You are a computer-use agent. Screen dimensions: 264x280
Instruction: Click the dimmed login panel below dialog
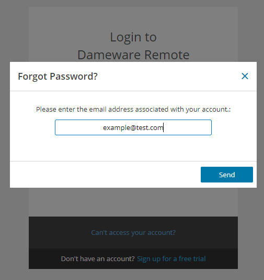133,202
